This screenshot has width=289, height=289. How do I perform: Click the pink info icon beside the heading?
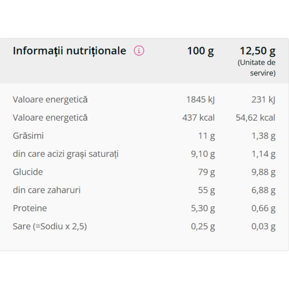pyautogui.click(x=139, y=51)
